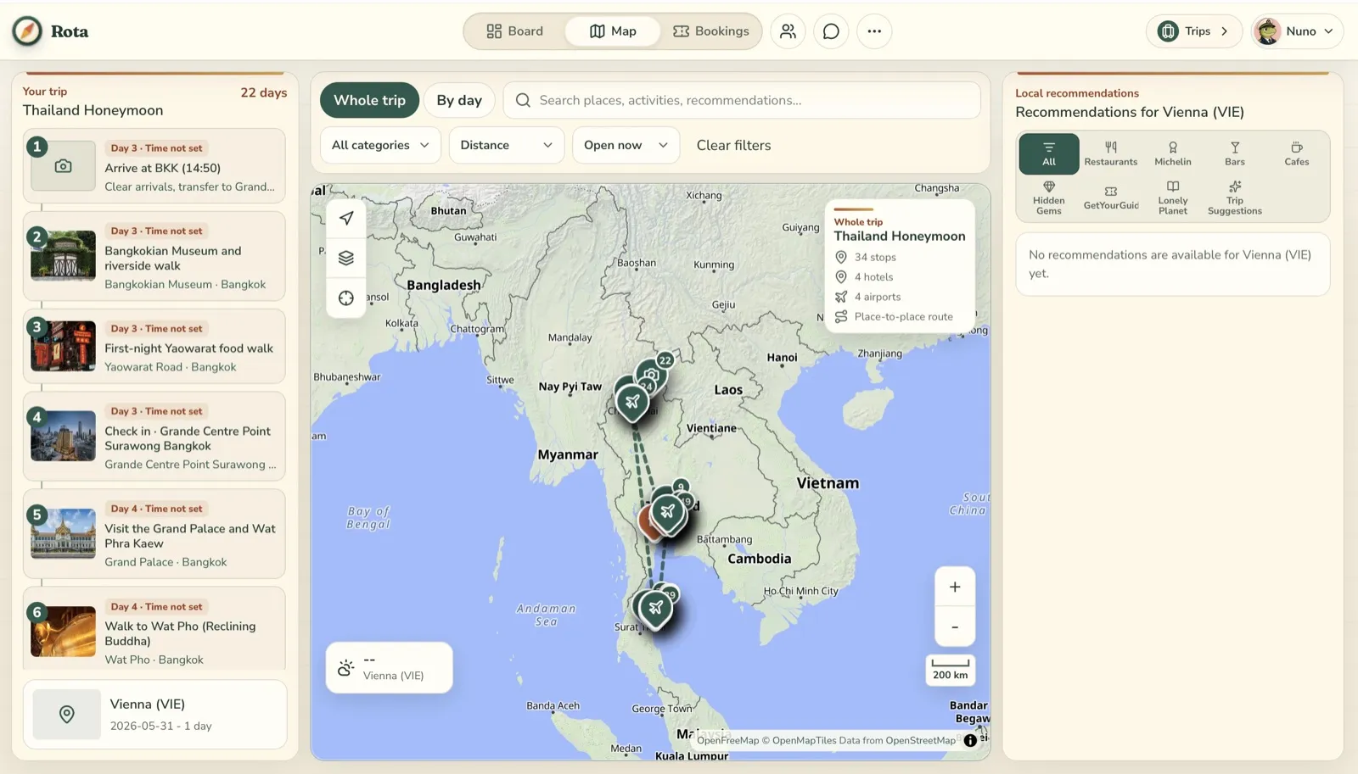
Task: Click the Vienna weather icon on map
Action: [345, 668]
